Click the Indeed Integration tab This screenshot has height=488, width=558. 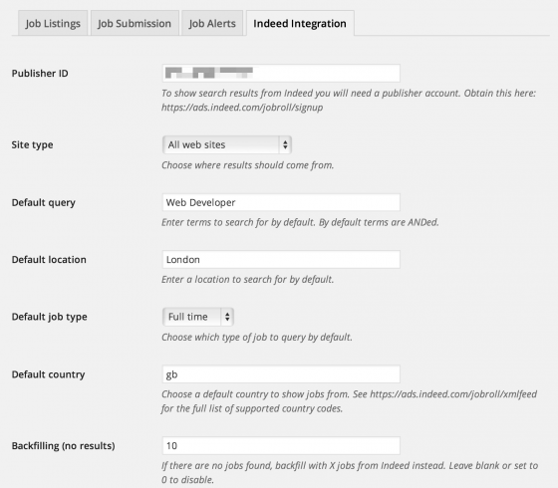(300, 24)
